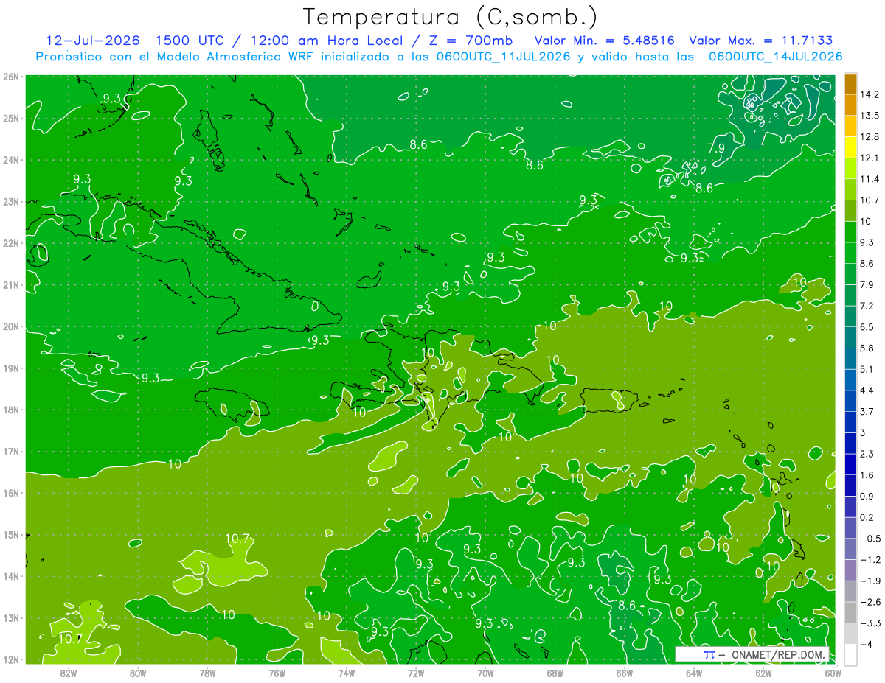The height and width of the screenshot is (683, 885).
Task: Select the date text "12-Jul-2026"
Action: click(x=92, y=41)
